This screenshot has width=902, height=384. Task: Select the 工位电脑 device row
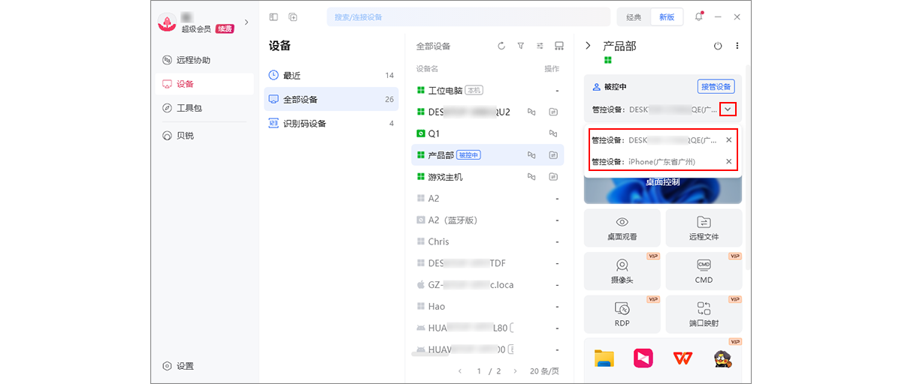pos(489,90)
